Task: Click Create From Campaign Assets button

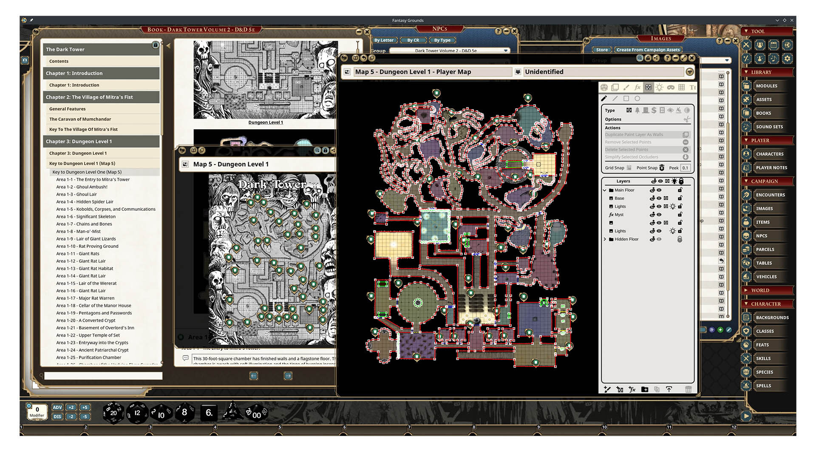Action: click(x=648, y=50)
